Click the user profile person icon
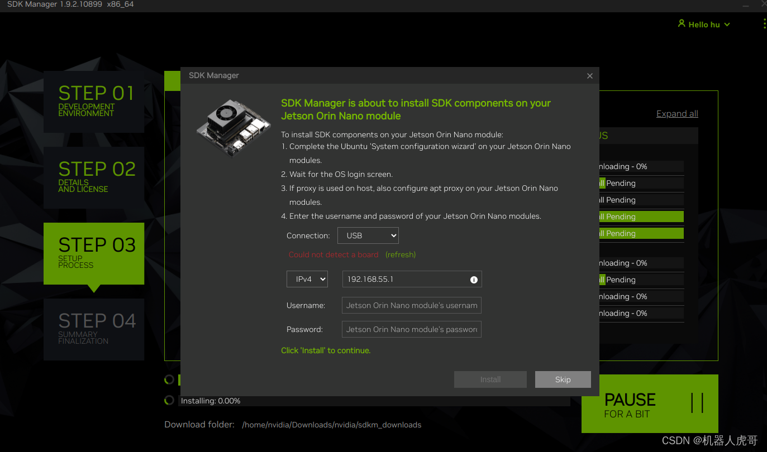 tap(682, 24)
